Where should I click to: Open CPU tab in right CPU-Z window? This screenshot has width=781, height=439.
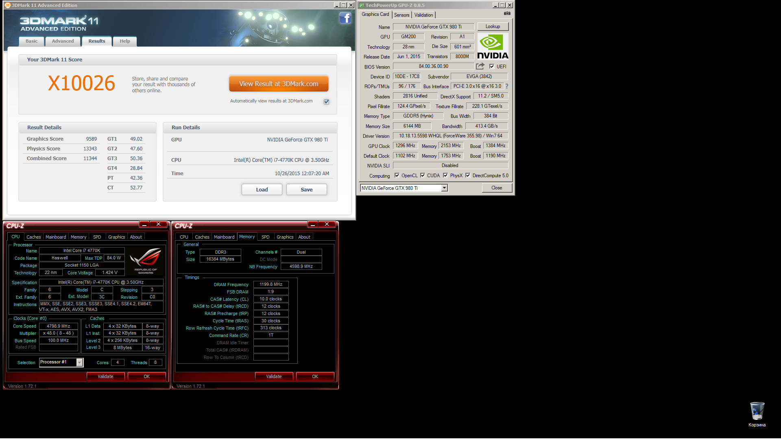184,237
